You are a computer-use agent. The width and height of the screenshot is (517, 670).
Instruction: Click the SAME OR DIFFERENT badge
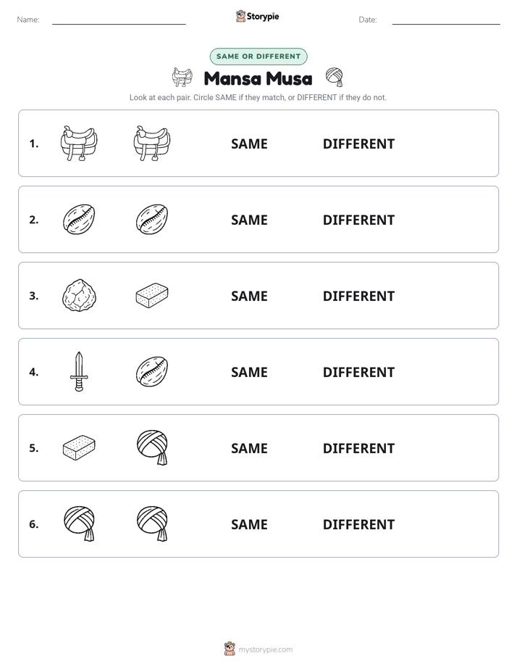[x=258, y=57]
